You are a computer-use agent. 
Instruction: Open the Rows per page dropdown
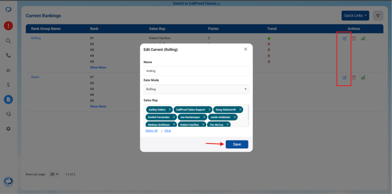[54, 174]
